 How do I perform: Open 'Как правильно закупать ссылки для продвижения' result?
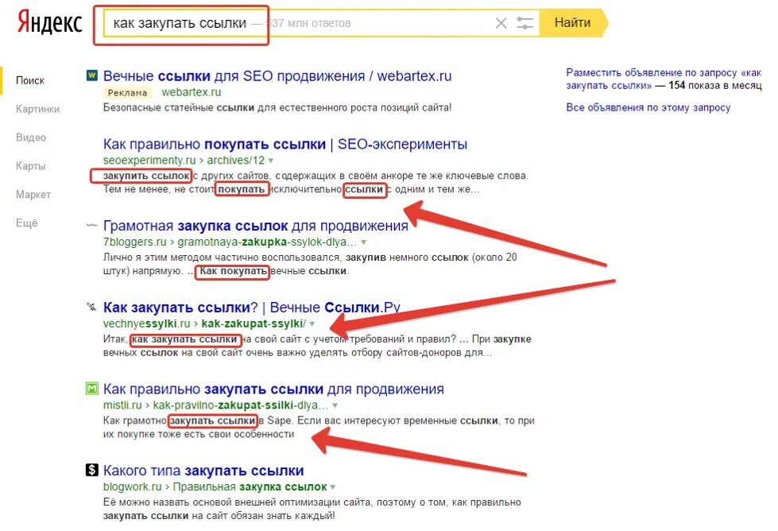(x=273, y=389)
